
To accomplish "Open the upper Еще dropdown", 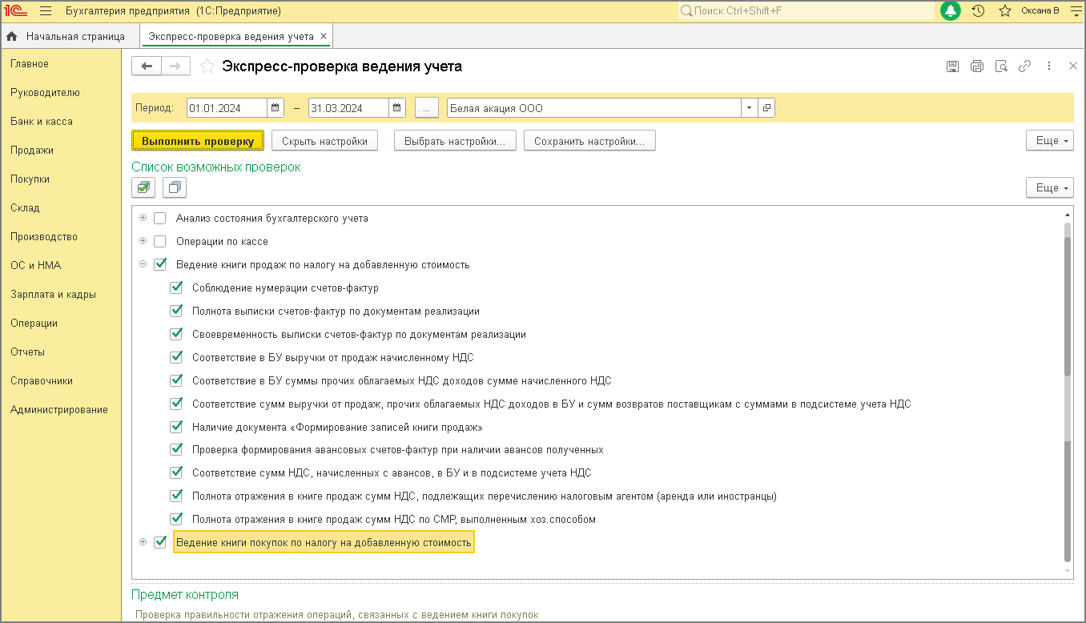I will pyautogui.click(x=1049, y=141).
